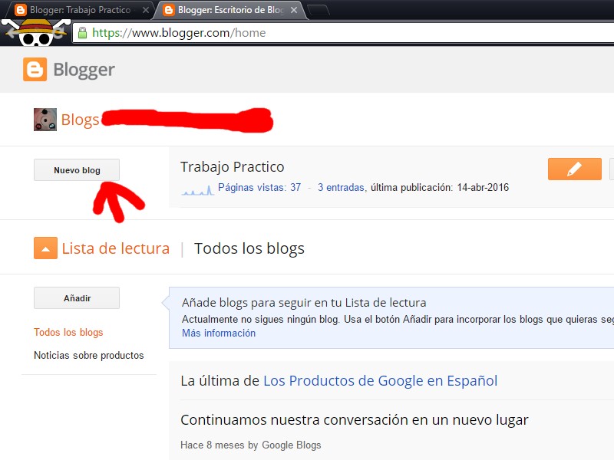Select Todos los blogs in sidebar
This screenshot has width=614, height=460.
coord(68,332)
